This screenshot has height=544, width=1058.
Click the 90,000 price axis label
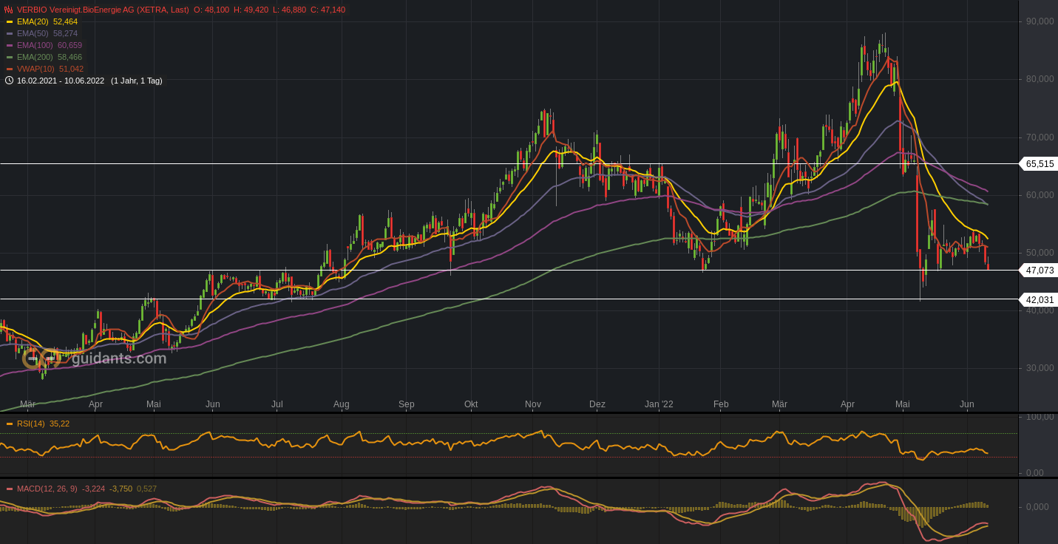pos(1040,21)
